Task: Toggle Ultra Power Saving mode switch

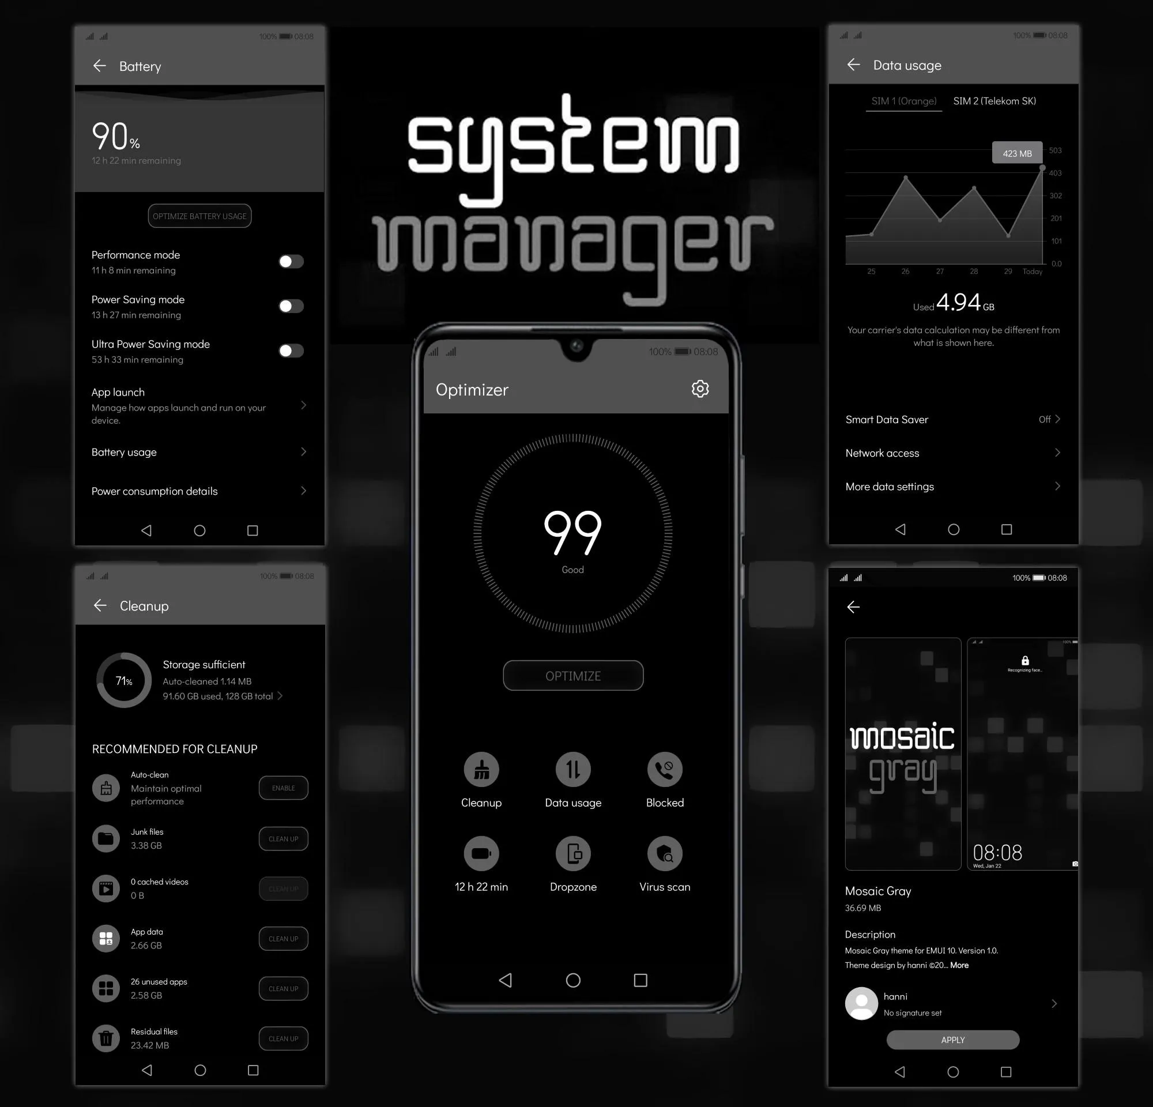Action: click(289, 350)
